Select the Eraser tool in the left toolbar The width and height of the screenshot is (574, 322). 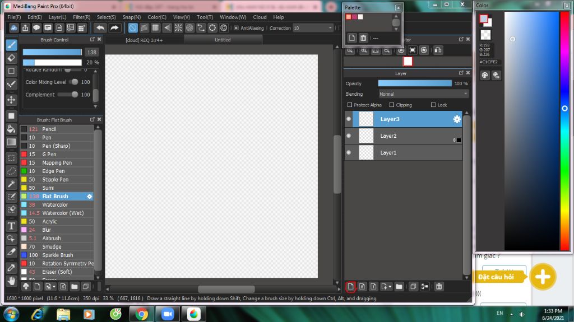[11, 58]
